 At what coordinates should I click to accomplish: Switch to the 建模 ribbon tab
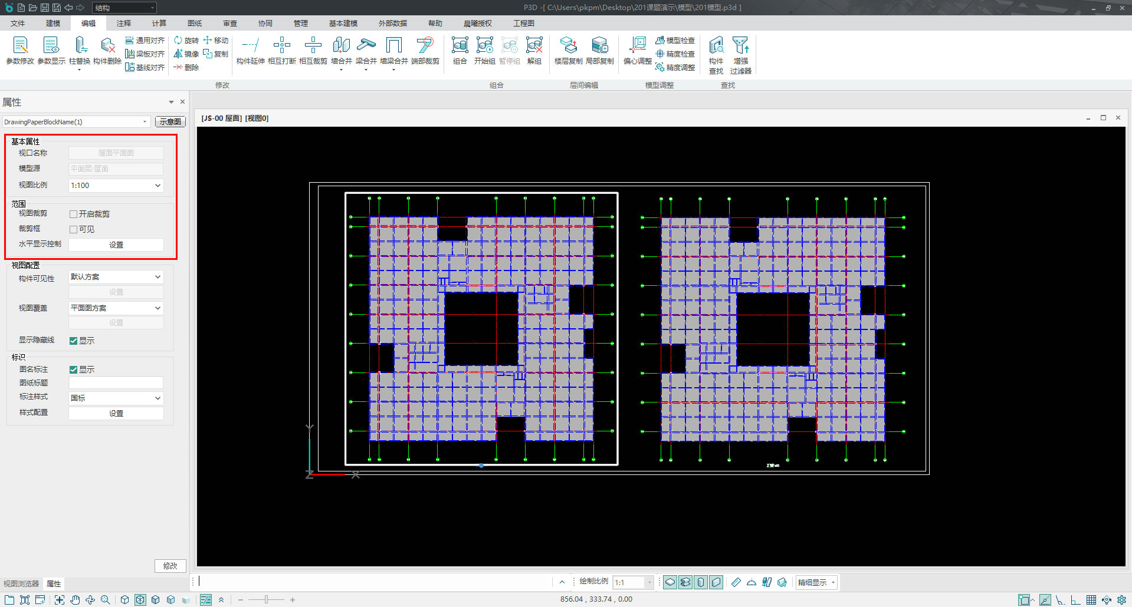53,24
